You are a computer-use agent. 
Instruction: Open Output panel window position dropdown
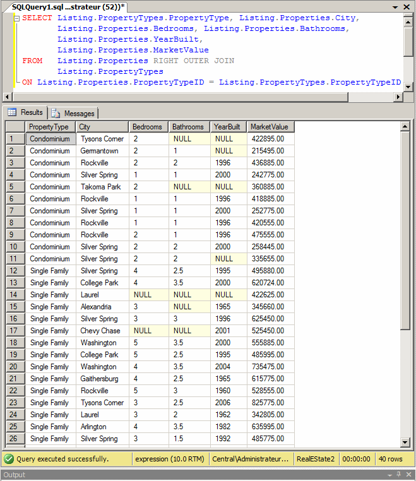(x=389, y=475)
